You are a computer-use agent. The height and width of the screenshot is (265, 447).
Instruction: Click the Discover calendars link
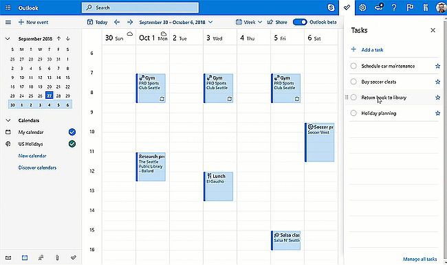[x=37, y=168]
